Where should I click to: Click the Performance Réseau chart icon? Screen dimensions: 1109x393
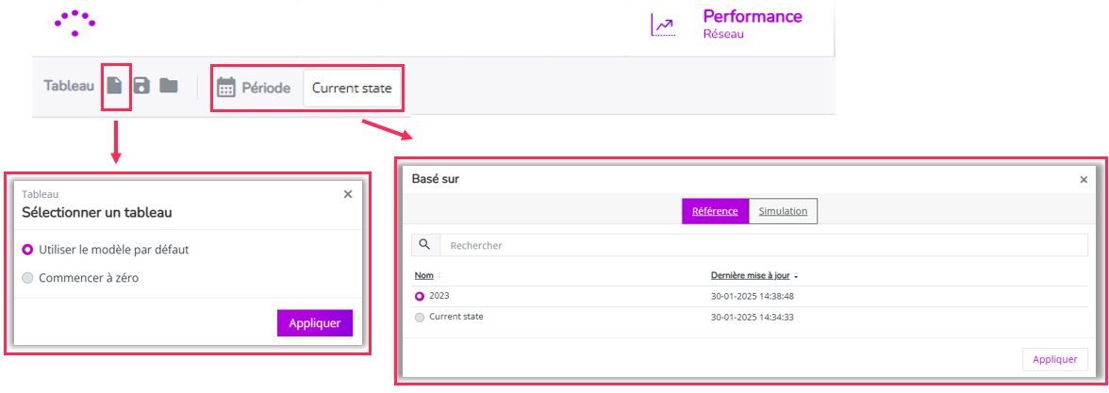click(x=663, y=25)
